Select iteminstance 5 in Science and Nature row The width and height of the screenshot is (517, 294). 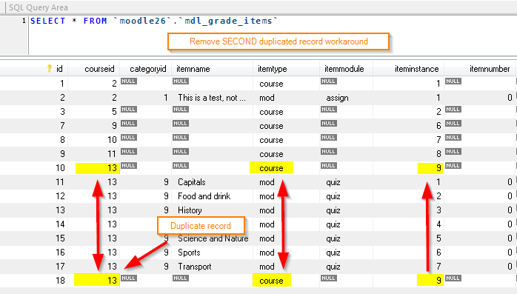(438, 238)
